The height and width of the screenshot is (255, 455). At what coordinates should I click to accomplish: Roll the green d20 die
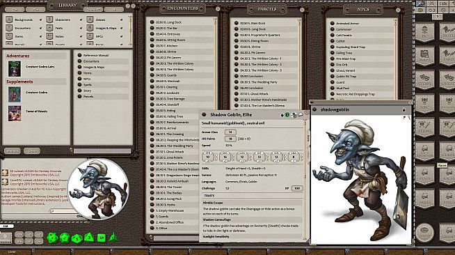[x=52, y=238]
